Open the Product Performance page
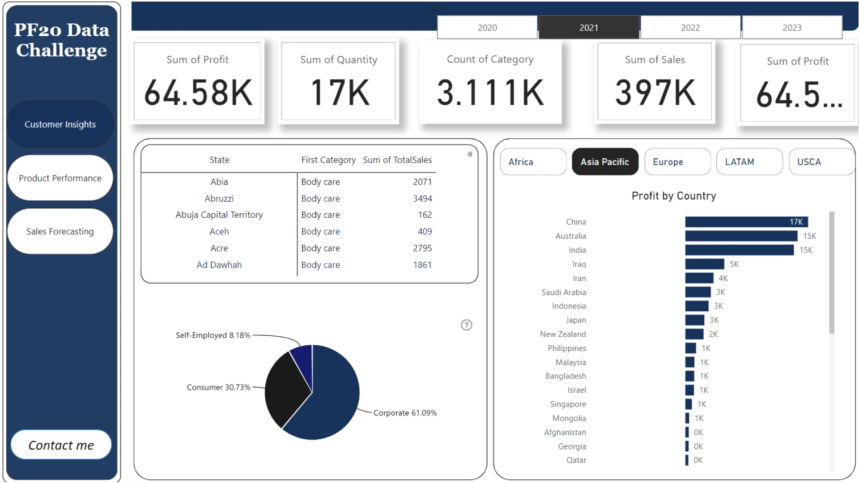Viewport: 859px width, 483px height. click(60, 178)
